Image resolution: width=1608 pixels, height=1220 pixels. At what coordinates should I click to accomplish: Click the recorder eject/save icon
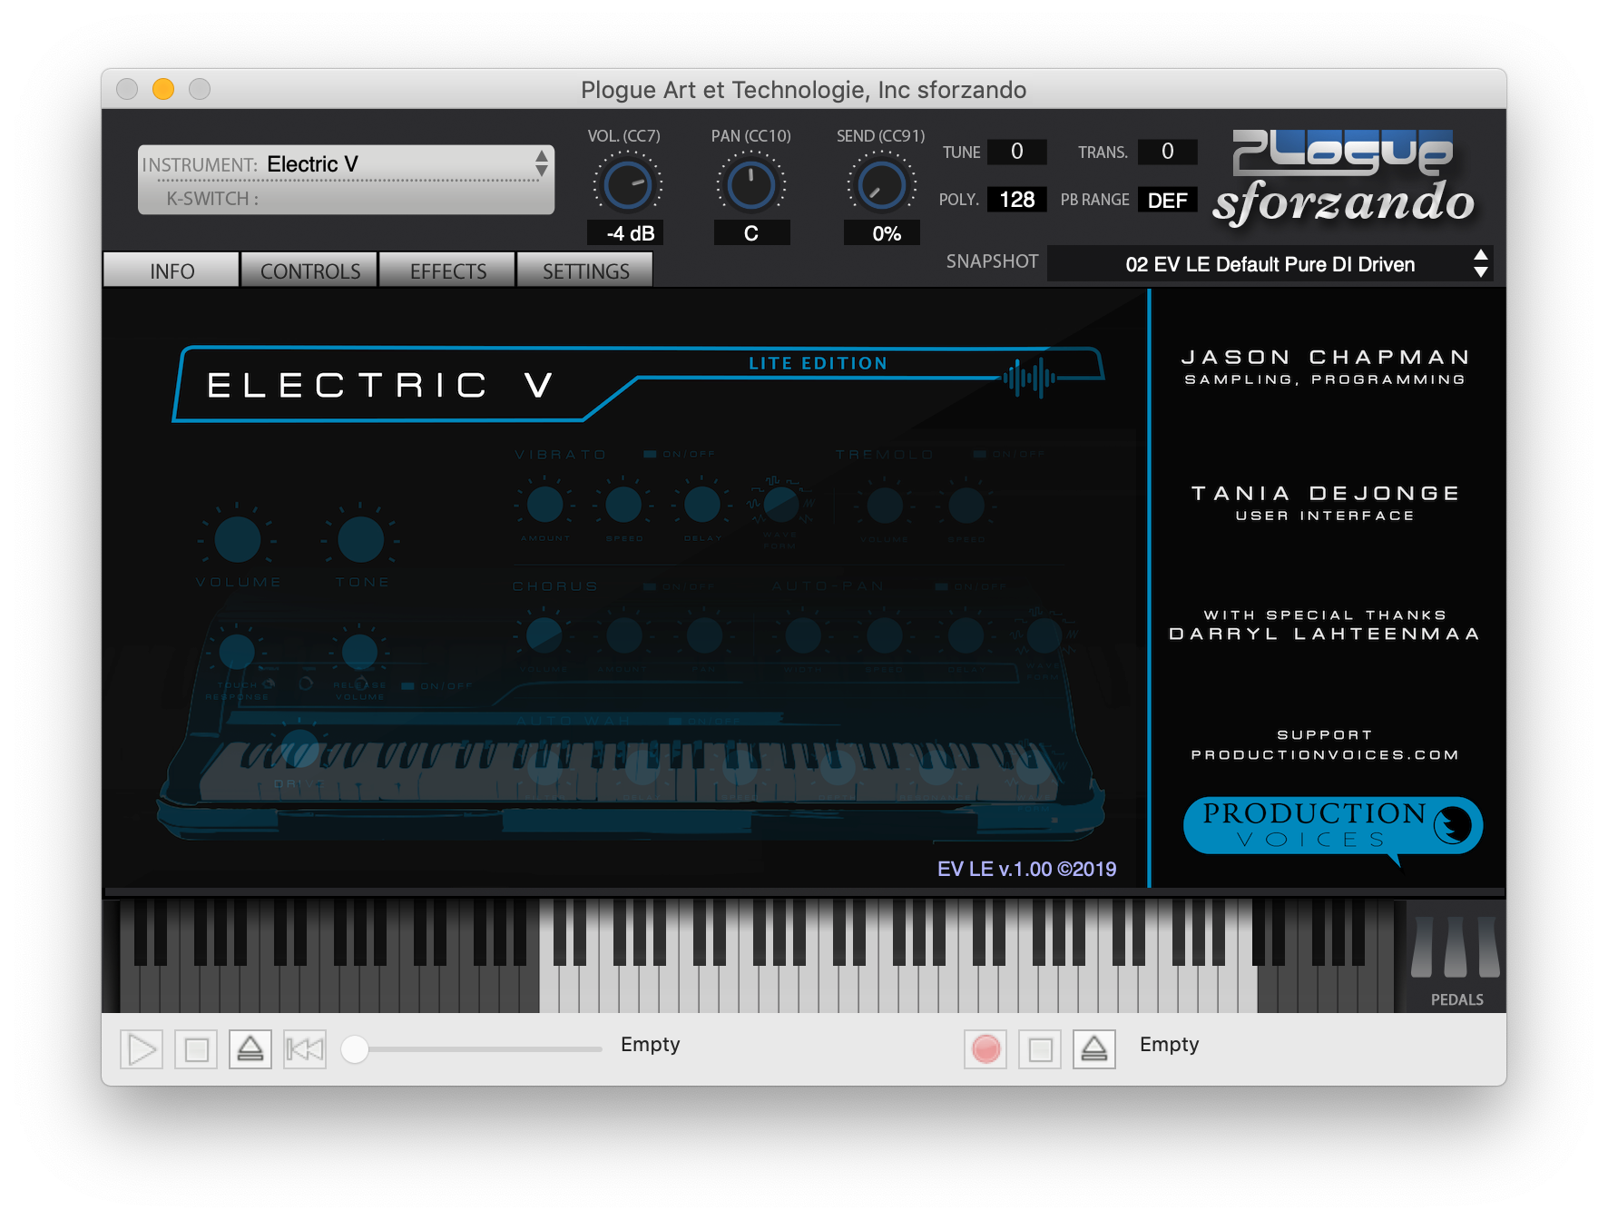pos(1094,1050)
